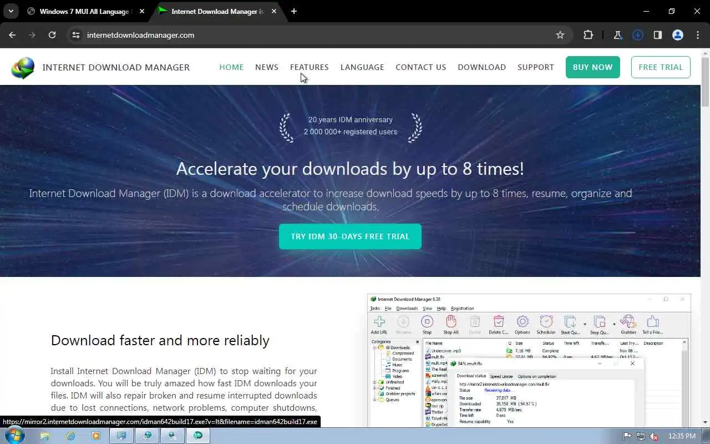Open the NEWS nav item
The width and height of the screenshot is (710, 444).
267,67
